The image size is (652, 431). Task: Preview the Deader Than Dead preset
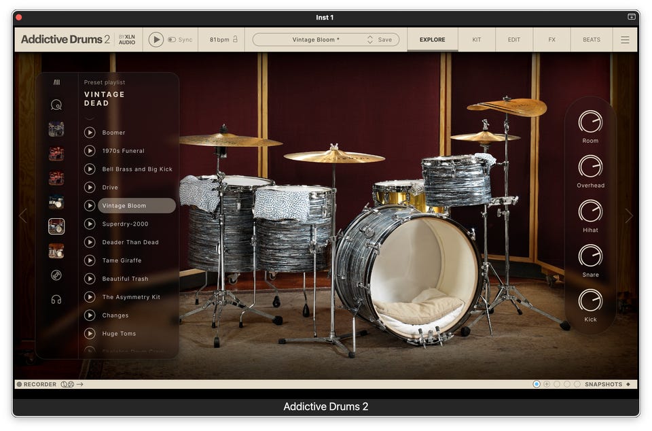90,242
